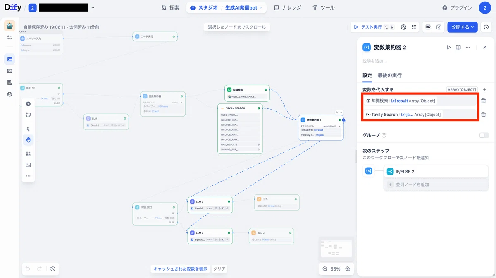The width and height of the screenshot is (496, 278).
Task: Run this step from panel play icon
Action: 449,47
